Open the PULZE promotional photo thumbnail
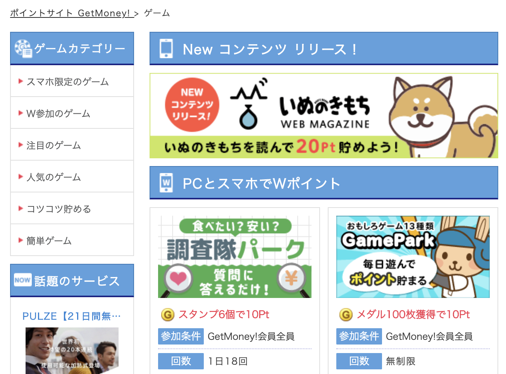This screenshot has width=506, height=374. pyautogui.click(x=72, y=351)
